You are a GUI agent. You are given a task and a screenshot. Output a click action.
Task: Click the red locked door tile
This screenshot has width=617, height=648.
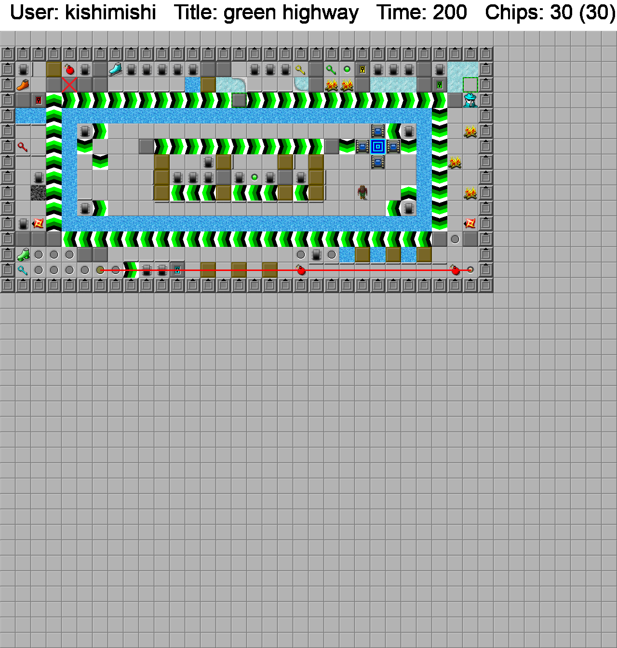[39, 100]
